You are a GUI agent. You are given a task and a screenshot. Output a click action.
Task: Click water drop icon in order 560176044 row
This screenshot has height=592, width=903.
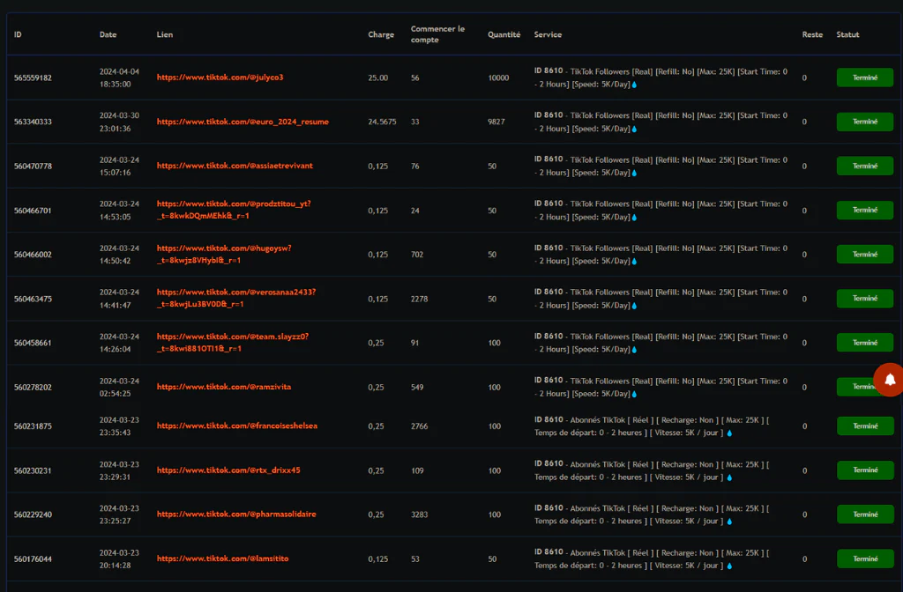coord(729,566)
